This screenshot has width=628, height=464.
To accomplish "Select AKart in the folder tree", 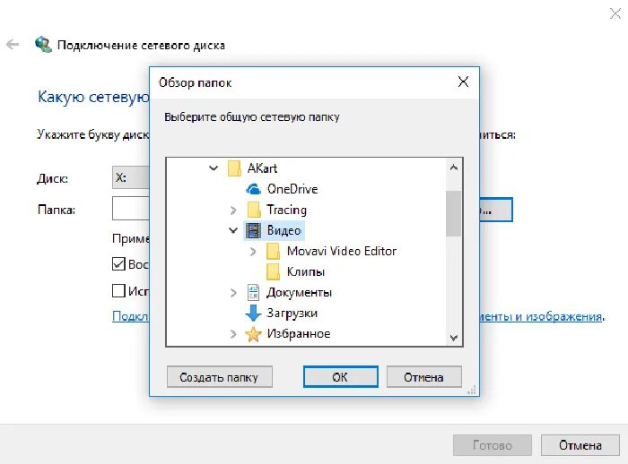I will click(x=262, y=168).
